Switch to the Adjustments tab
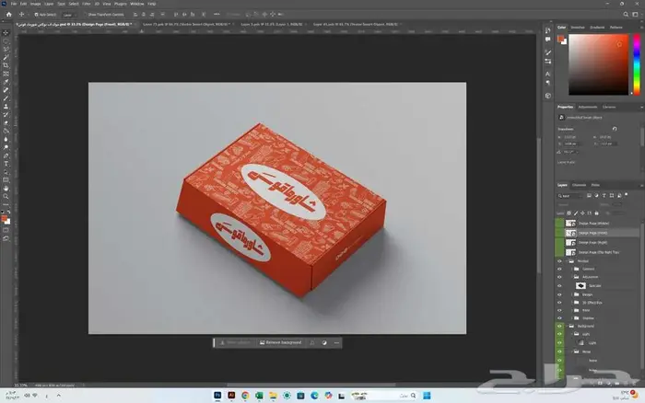 tap(588, 108)
